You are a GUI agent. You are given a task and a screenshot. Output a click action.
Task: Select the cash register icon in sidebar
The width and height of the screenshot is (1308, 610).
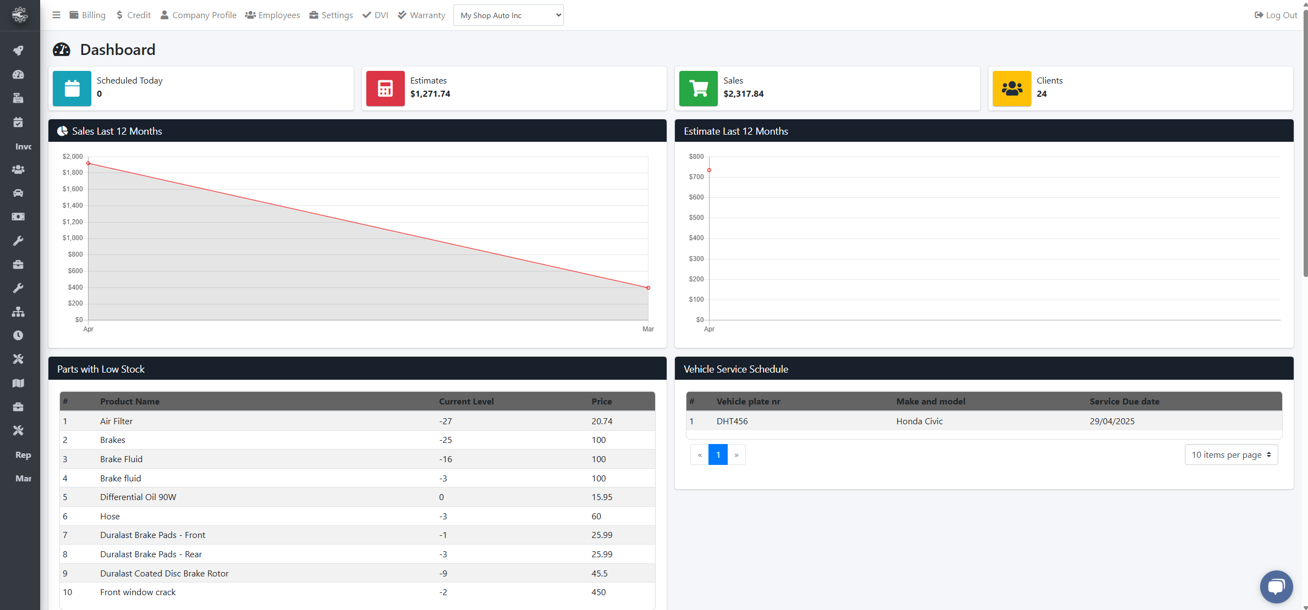[19, 98]
